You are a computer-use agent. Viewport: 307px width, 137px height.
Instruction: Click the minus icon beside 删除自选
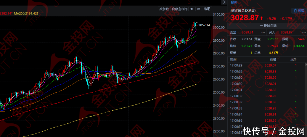point(262,26)
